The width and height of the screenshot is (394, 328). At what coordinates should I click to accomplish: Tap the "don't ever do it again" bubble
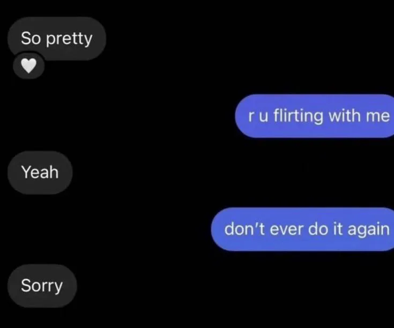[x=302, y=229]
